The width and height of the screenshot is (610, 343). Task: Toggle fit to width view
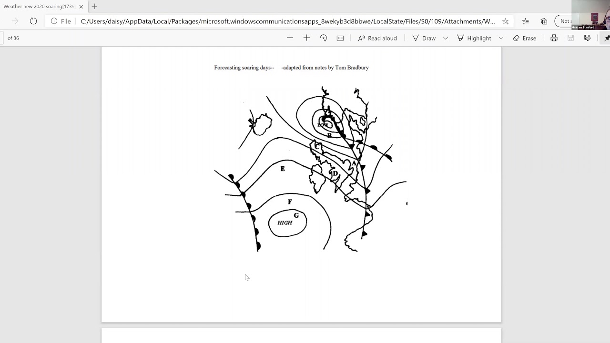340,38
